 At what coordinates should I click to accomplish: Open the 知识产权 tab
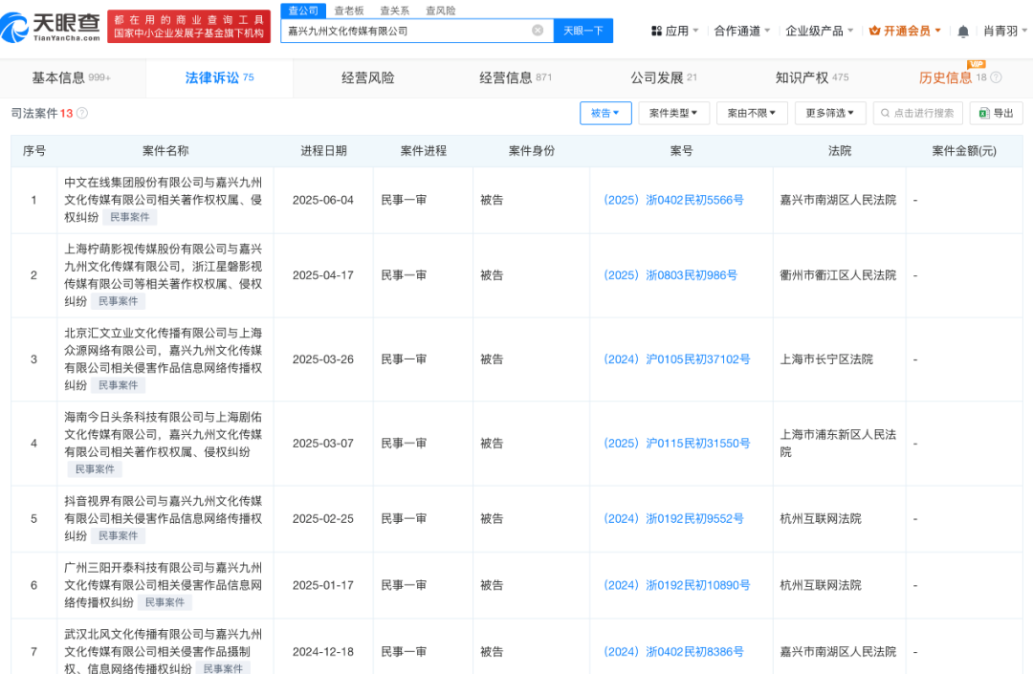(x=812, y=77)
